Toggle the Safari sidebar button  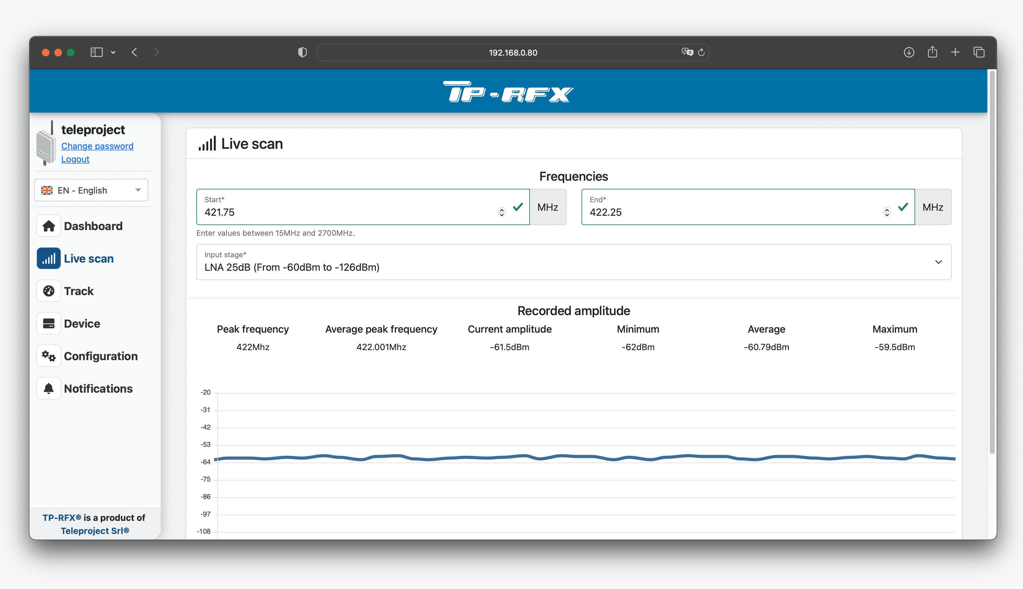pyautogui.click(x=96, y=52)
